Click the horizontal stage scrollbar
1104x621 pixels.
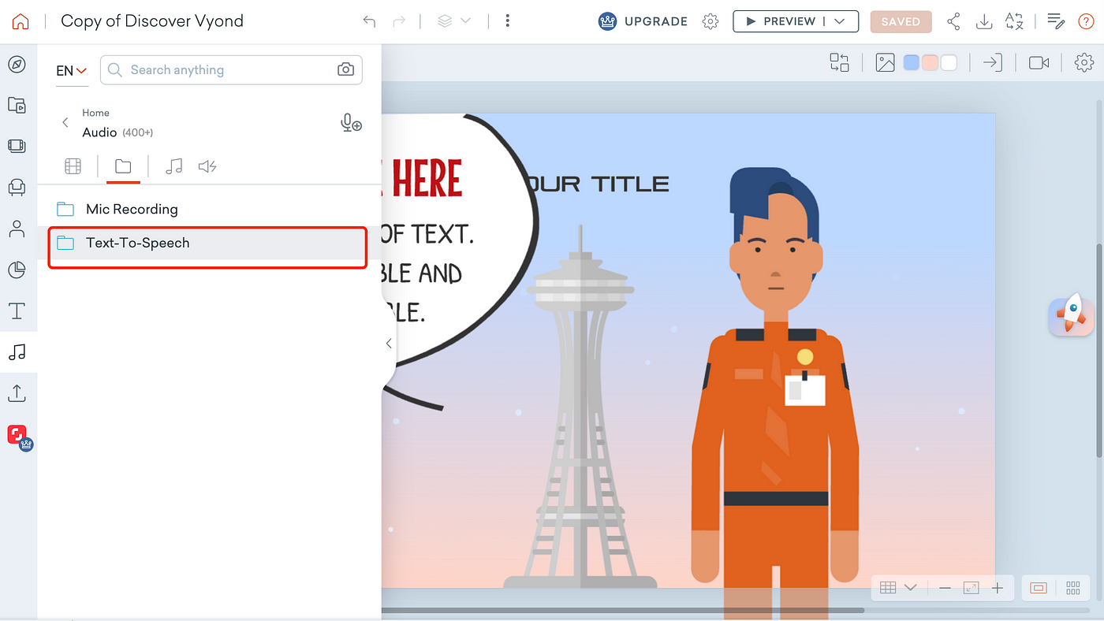(x=623, y=610)
